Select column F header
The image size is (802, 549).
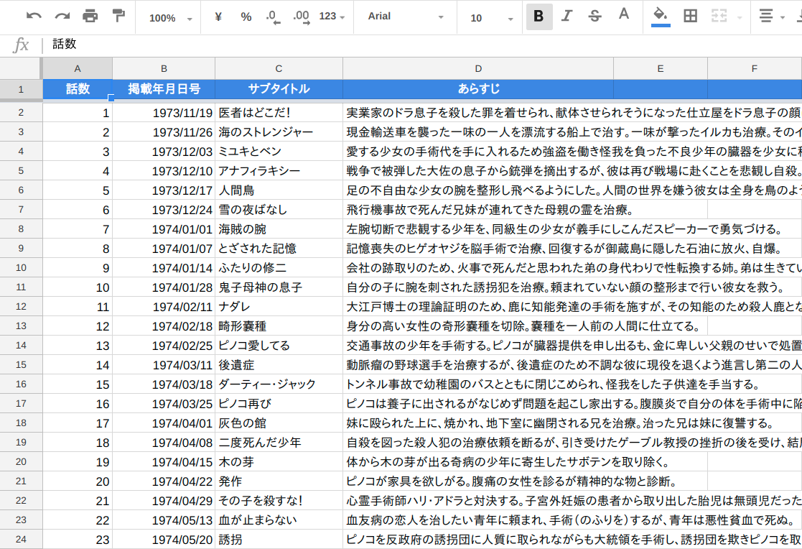[x=755, y=69]
